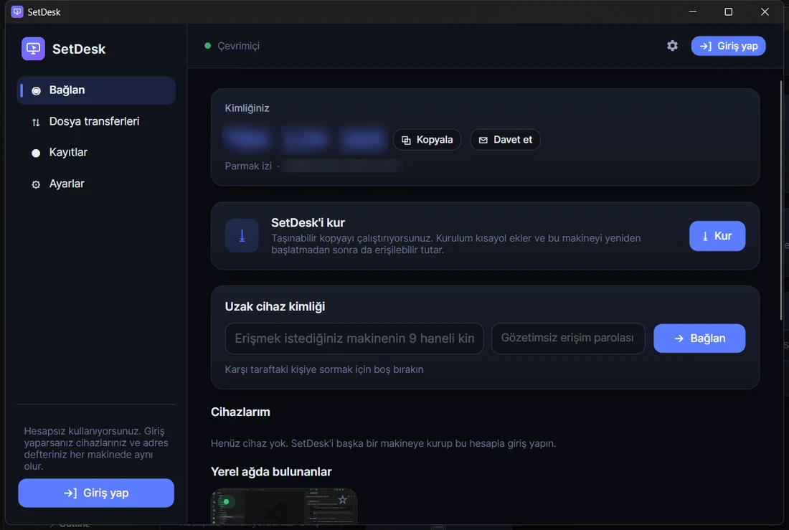Open settings via the gear icon
Screen dimensions: 789x530
[x=672, y=46]
